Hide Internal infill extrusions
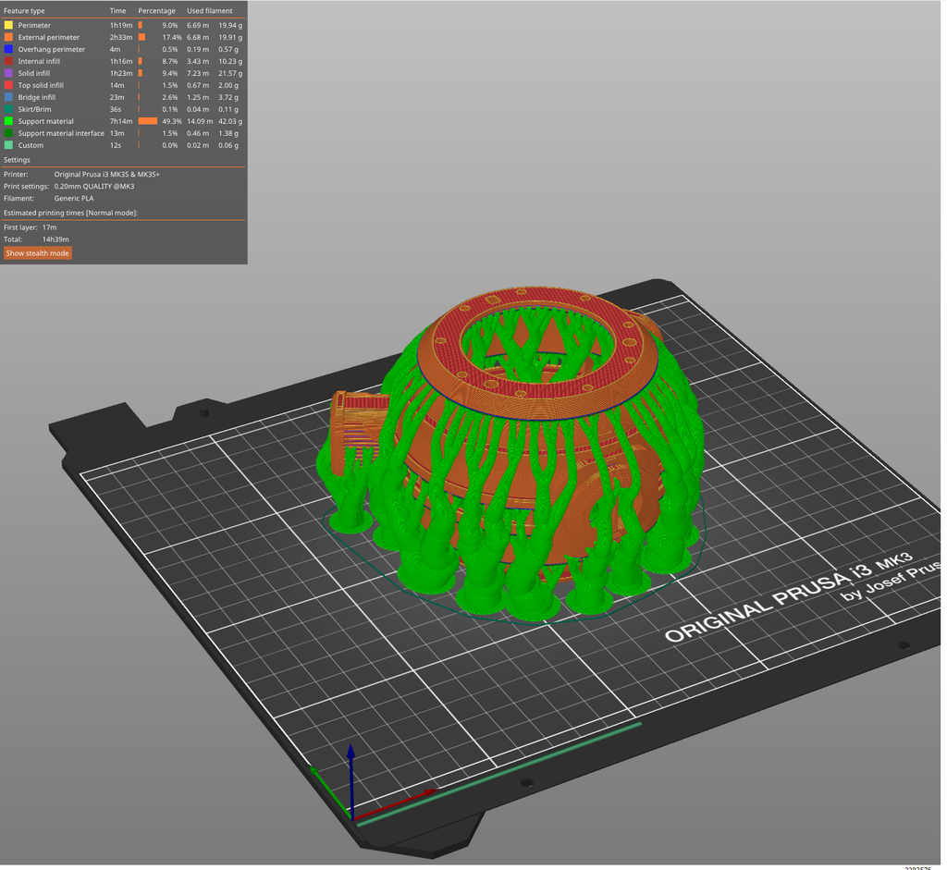947x870 pixels. pyautogui.click(x=40, y=61)
